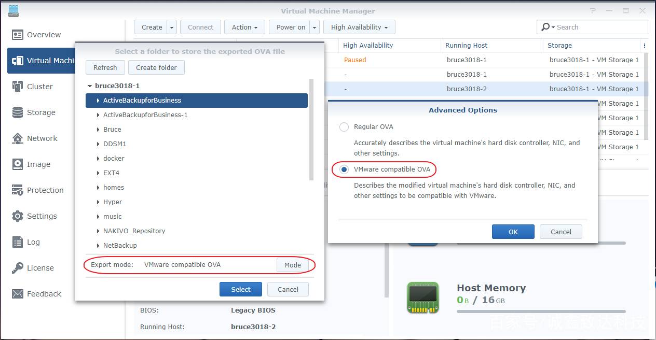
Task: Expand the docker folder
Action: [x=98, y=159]
